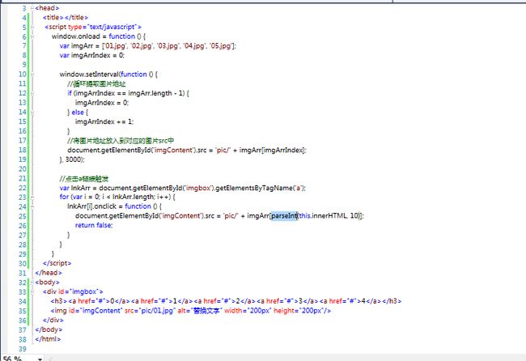Collapse the script tag on line 5
The width and height of the screenshot is (526, 361).
(x=32, y=28)
